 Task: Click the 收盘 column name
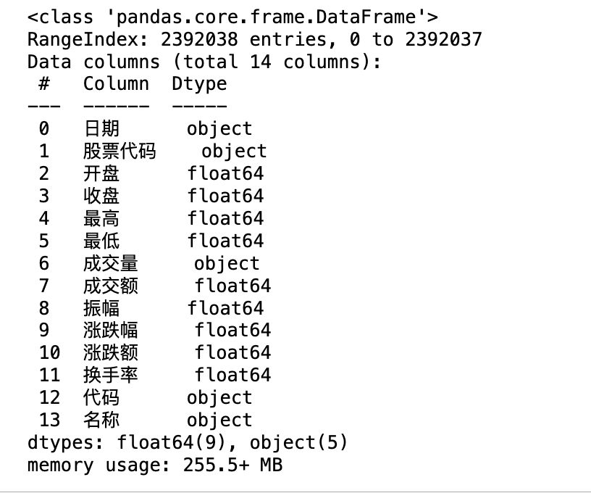[101, 196]
